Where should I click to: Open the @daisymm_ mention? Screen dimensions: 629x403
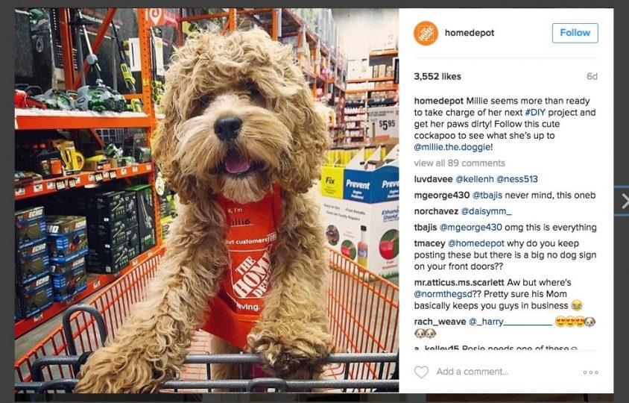pos(486,211)
